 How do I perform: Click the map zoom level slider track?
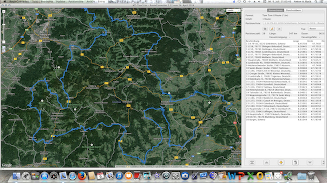[4, 27]
